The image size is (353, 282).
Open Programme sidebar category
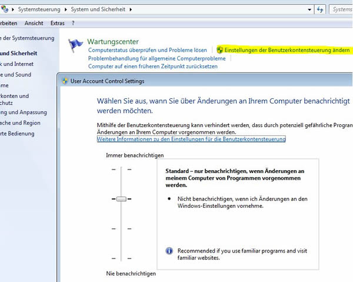pos(4,85)
